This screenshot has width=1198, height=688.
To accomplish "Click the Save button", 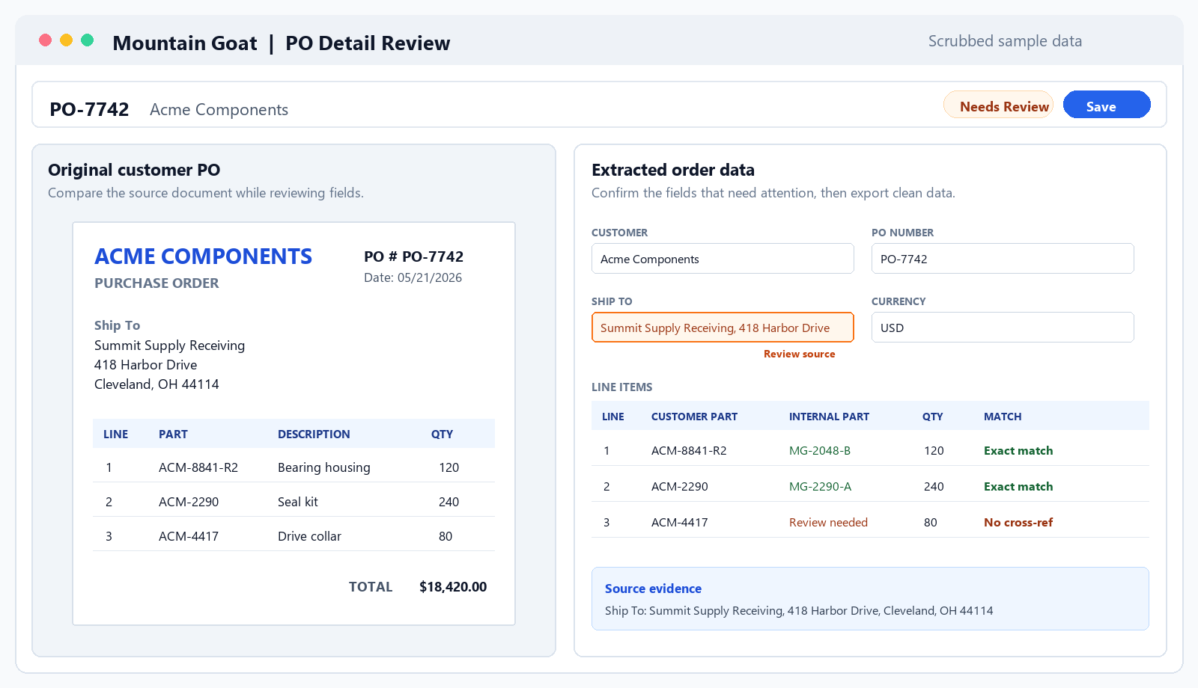I will (1107, 105).
